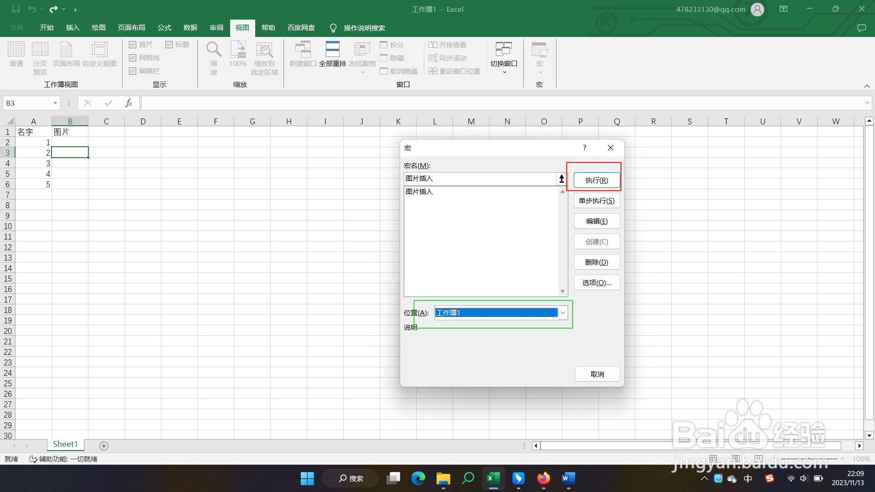The height and width of the screenshot is (492, 875).
Task: Click the insert function fx icon
Action: [129, 103]
